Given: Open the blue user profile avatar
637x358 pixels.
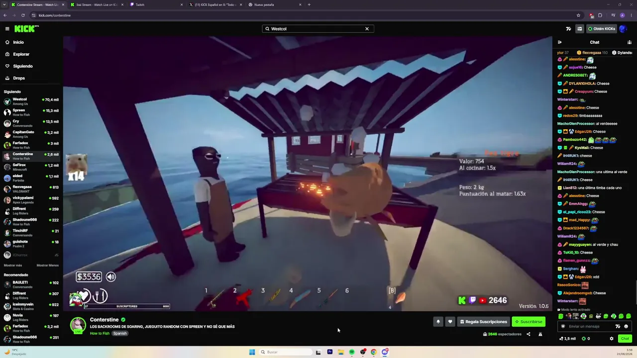Looking at the screenshot, I should [623, 29].
